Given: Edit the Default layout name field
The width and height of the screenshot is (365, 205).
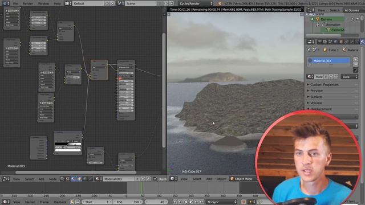Looking at the screenshot, I should coord(88,3).
